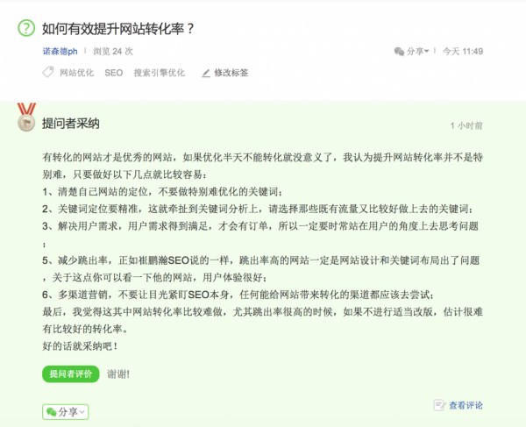Click the green question mark icon
526x427 pixels.
point(26,28)
